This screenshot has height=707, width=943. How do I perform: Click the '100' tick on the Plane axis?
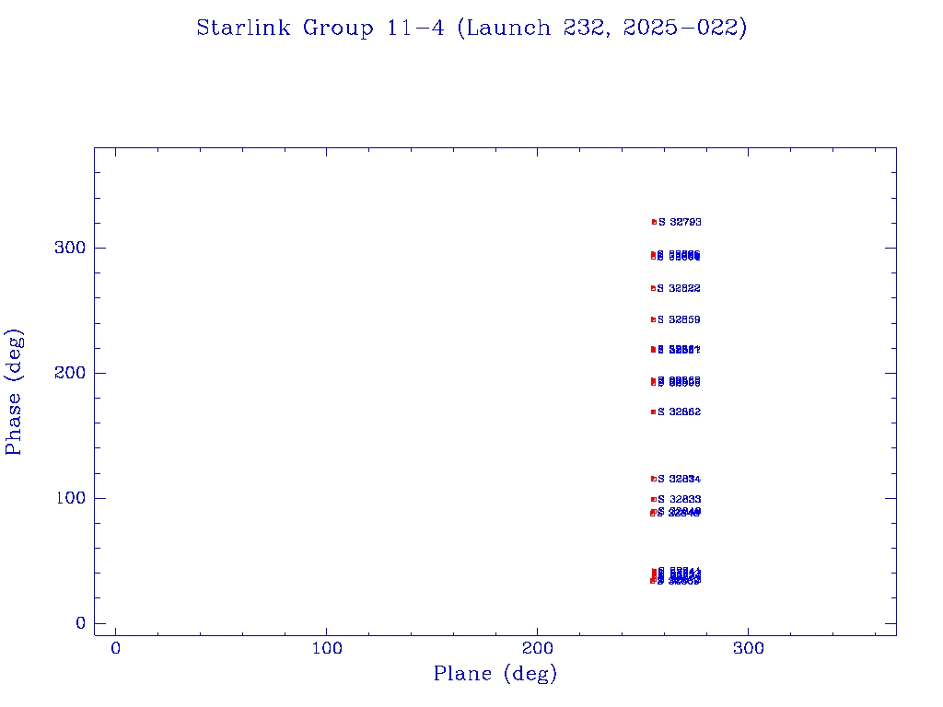pyautogui.click(x=327, y=648)
